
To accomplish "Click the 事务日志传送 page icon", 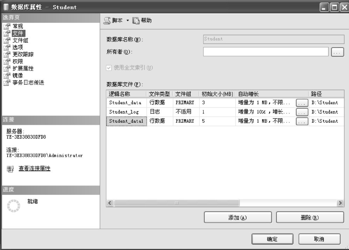I will pyautogui.click(x=7, y=82).
